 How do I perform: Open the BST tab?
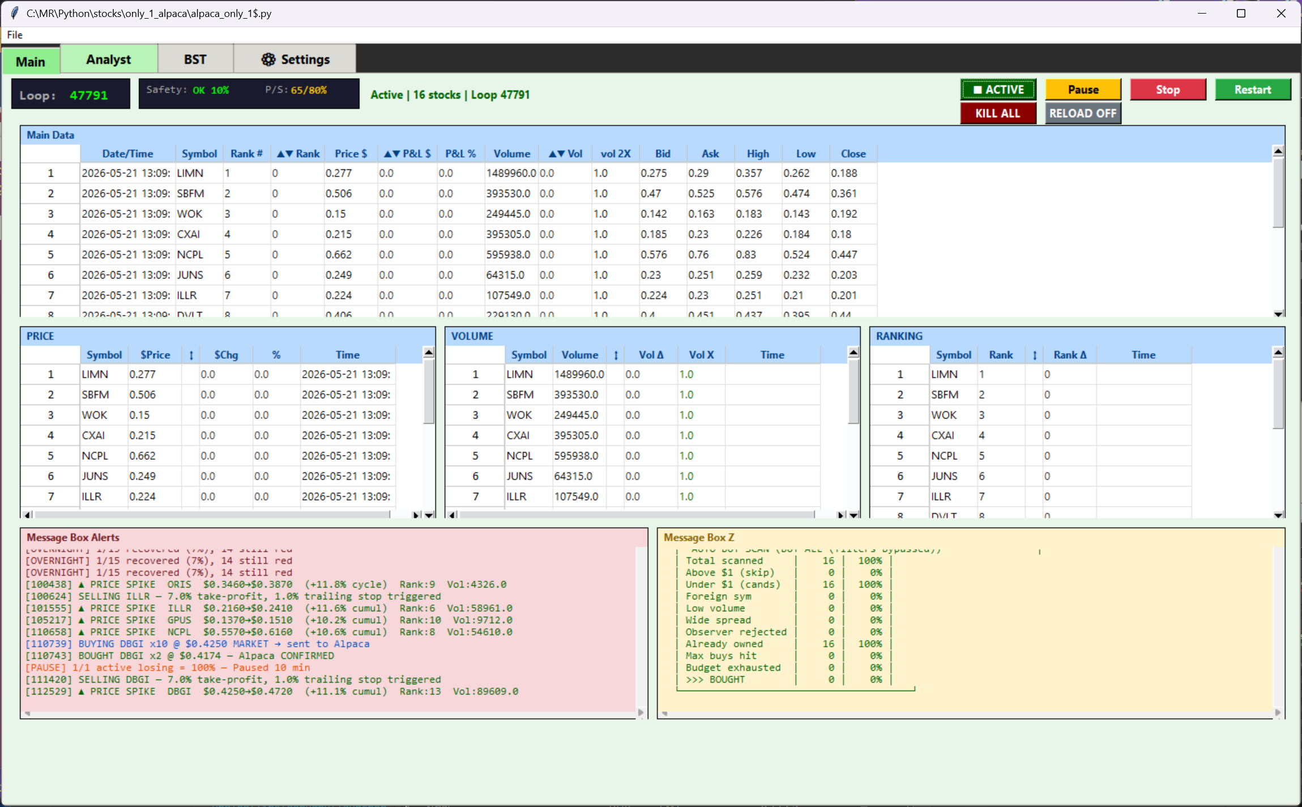(x=195, y=59)
